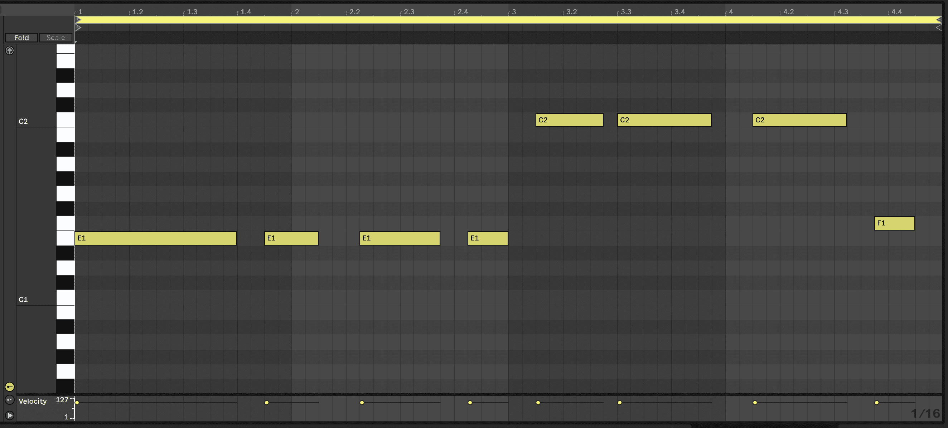
Task: Click the 1/16 grid size label
Action: click(x=925, y=413)
